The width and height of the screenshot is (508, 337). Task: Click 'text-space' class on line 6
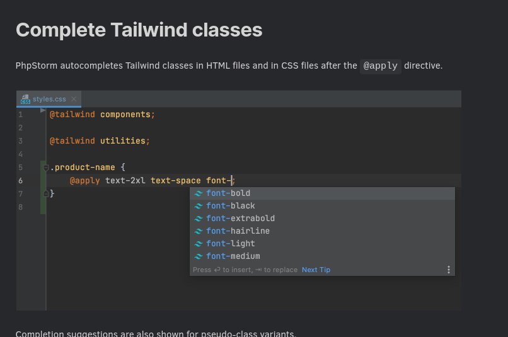pos(176,181)
